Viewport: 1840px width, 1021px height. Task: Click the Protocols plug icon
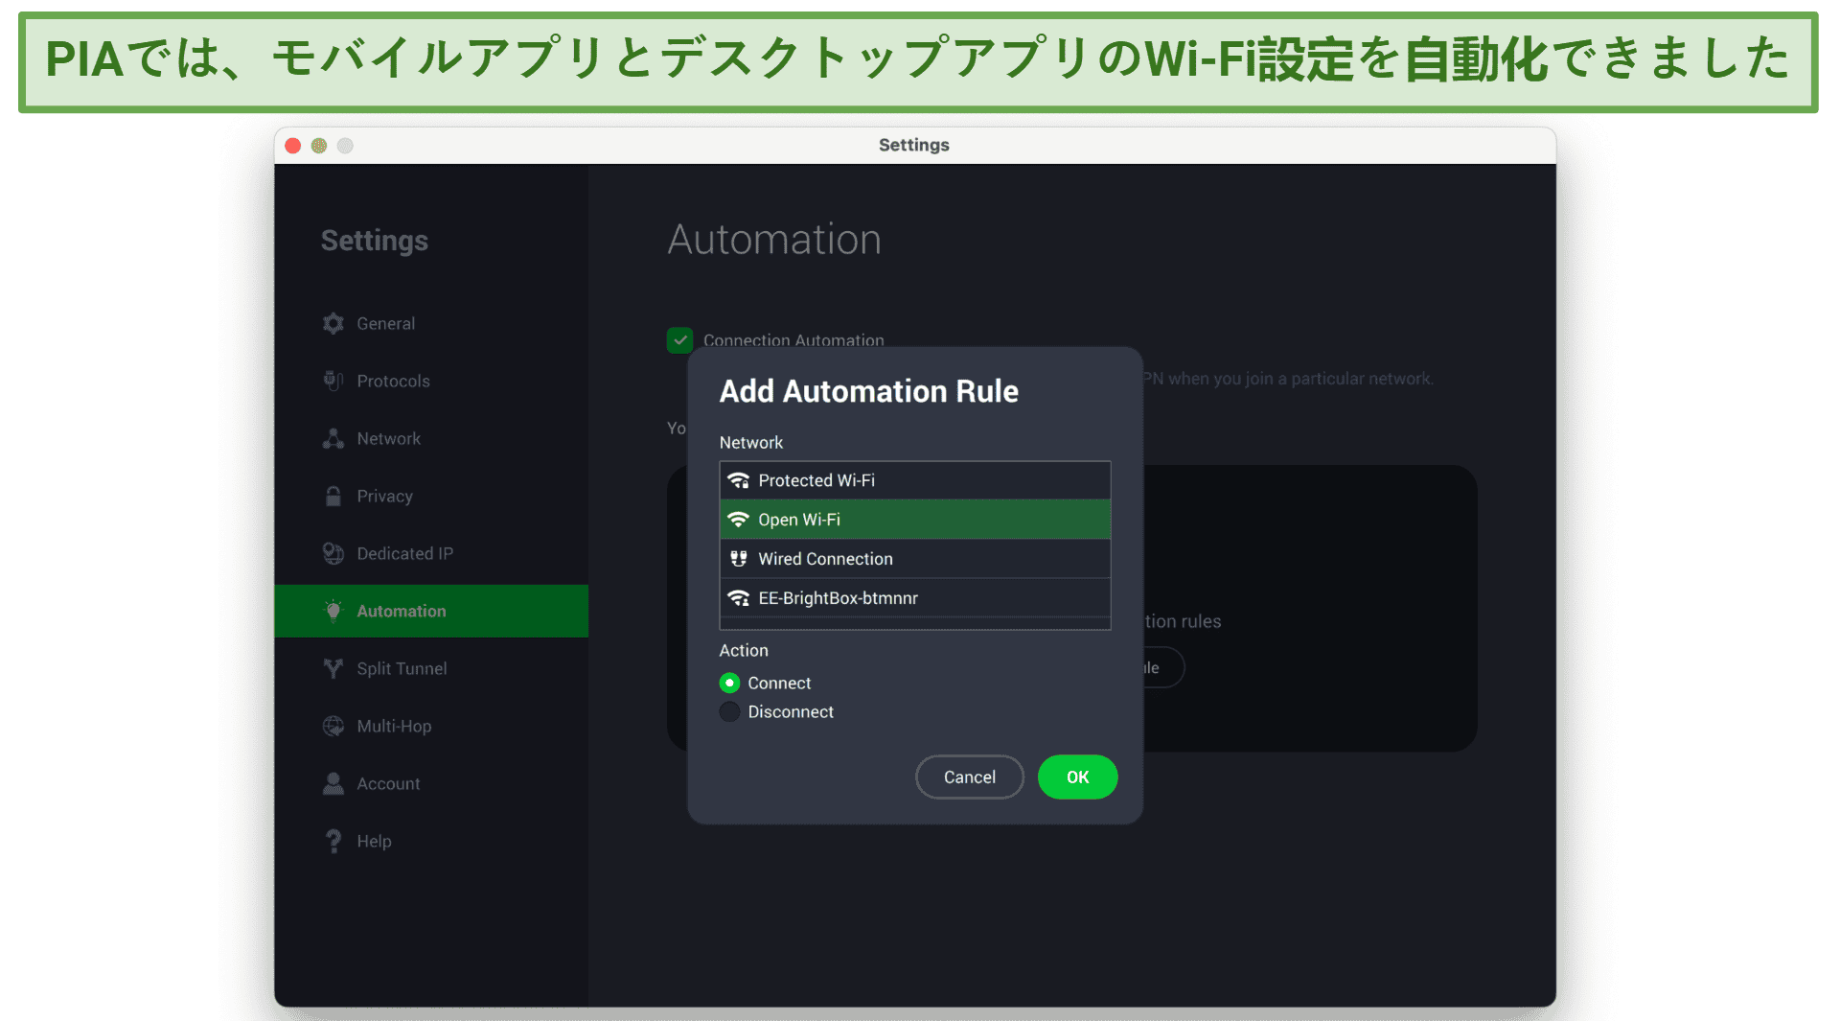333,382
